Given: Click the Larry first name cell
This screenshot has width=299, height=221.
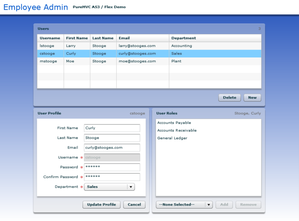Looking at the screenshot, I should (x=77, y=46).
